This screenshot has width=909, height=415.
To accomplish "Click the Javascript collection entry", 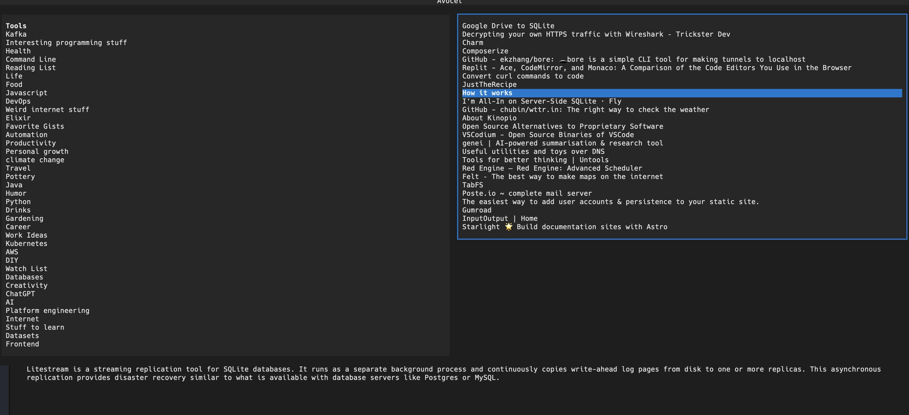I will (x=26, y=93).
